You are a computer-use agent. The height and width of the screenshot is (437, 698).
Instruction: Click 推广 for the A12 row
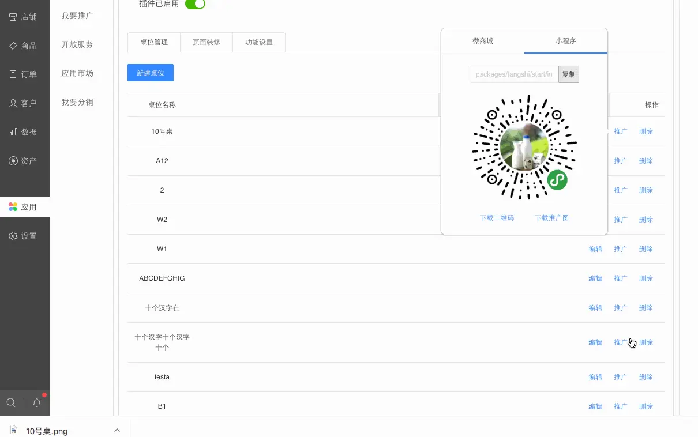tap(621, 161)
